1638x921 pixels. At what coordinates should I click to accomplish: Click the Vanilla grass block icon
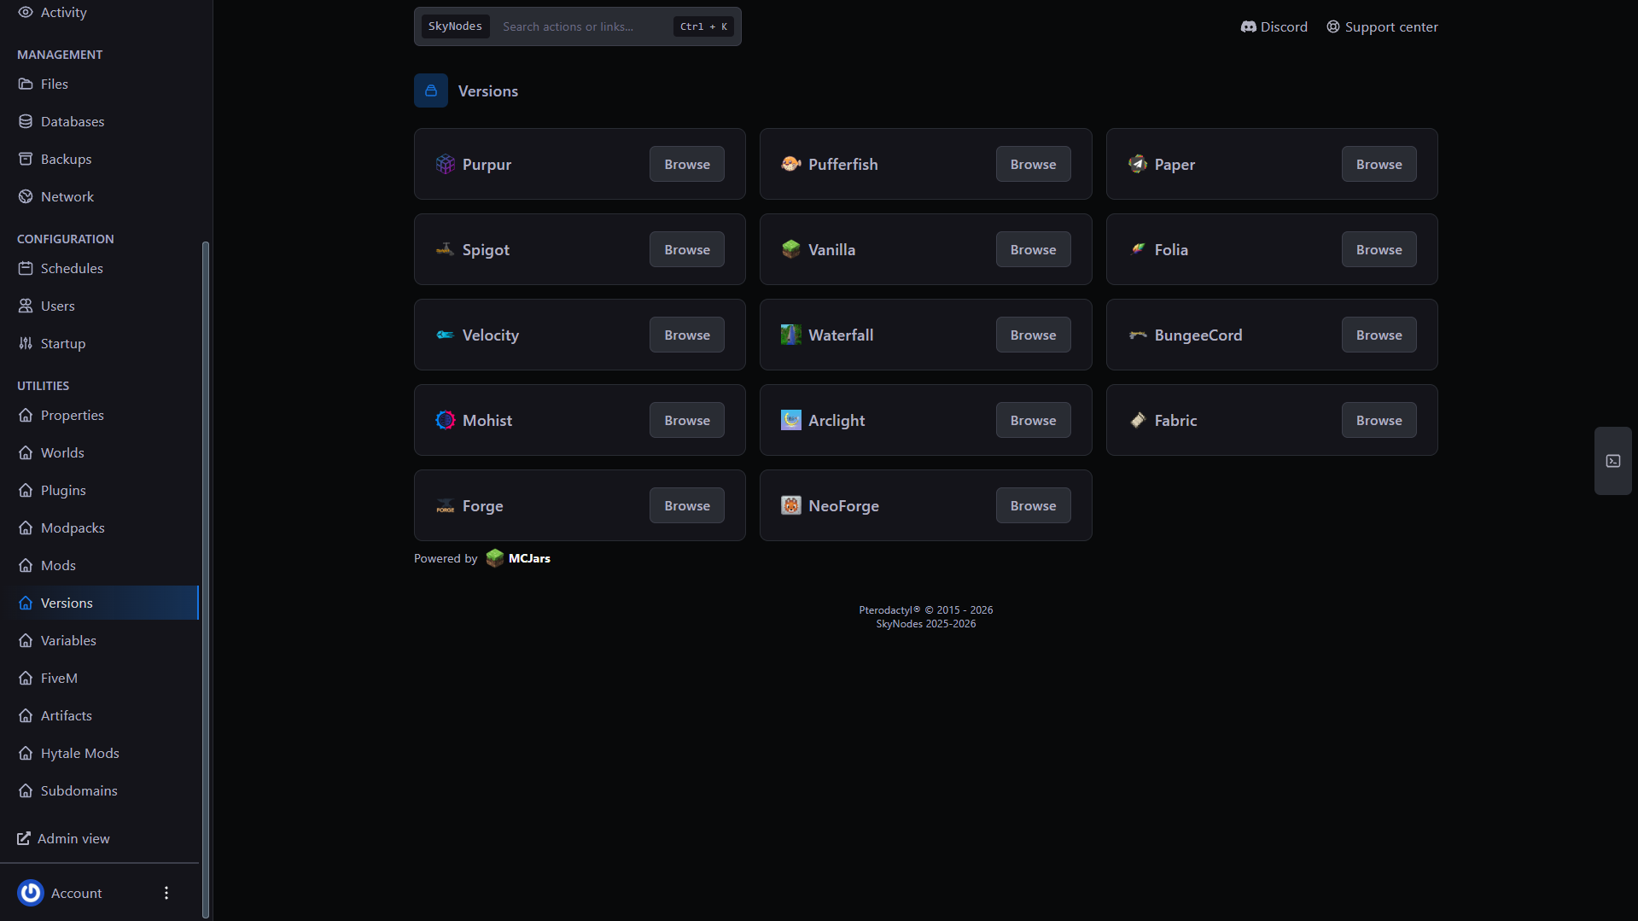[x=791, y=249]
